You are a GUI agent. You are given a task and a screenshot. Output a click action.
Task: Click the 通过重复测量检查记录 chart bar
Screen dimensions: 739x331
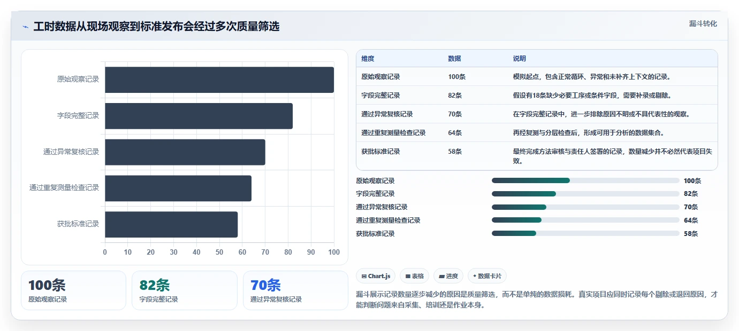pos(178,188)
